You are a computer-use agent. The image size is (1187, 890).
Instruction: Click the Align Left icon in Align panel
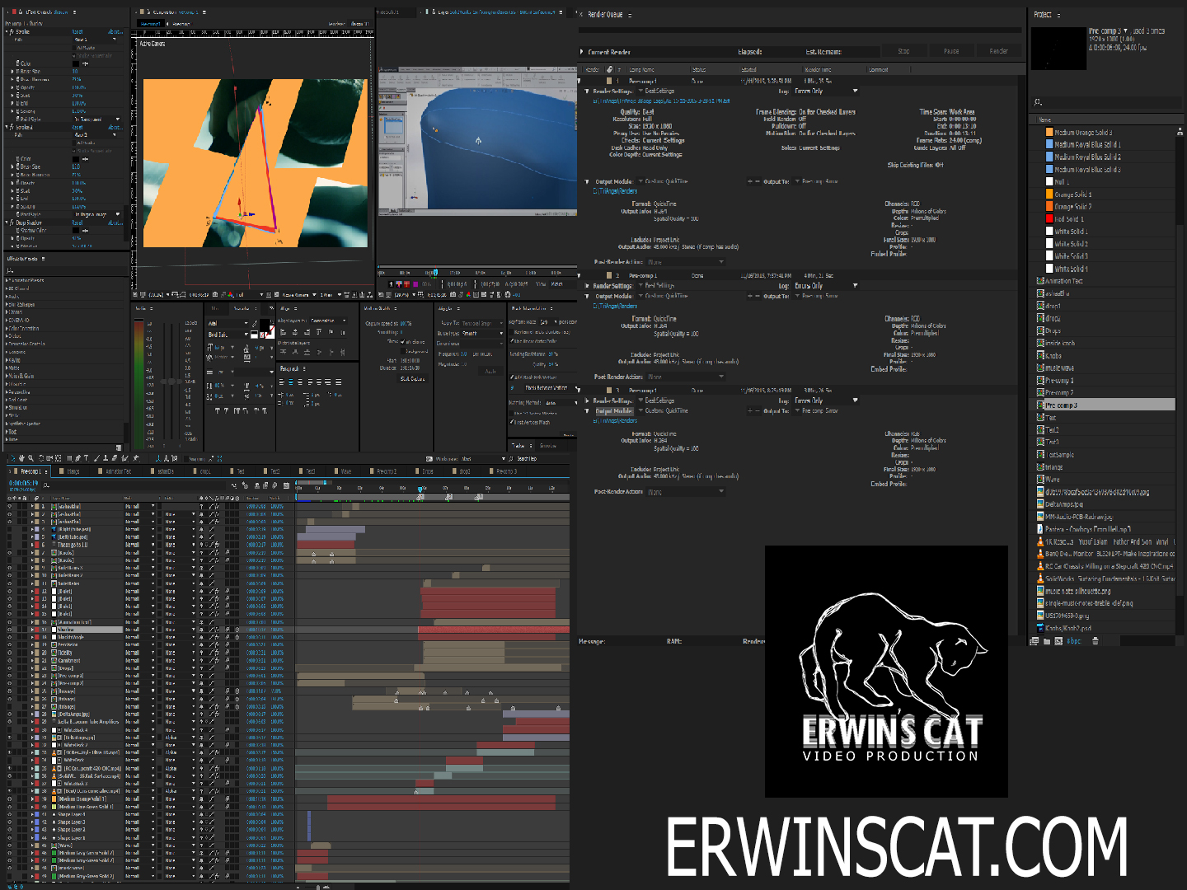[x=284, y=332]
